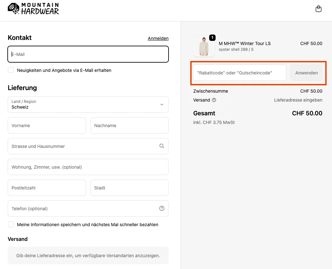Click the Mountain Hardwear logo
Image resolution: width=332 pixels, height=269 pixels.
(33, 9)
